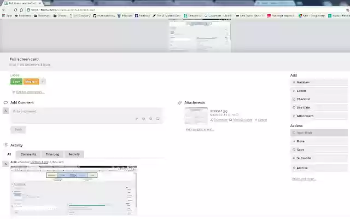Close the Full screen card browser tab
This screenshot has width=350, height=219.
pyautogui.click(x=39, y=3)
